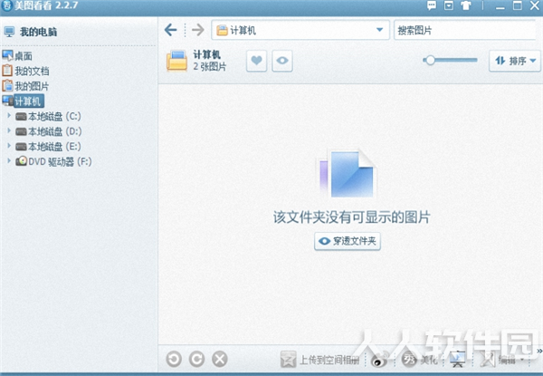The image size is (543, 376).
Task: Minimize the 美图看看 window
Action: coord(500,6)
